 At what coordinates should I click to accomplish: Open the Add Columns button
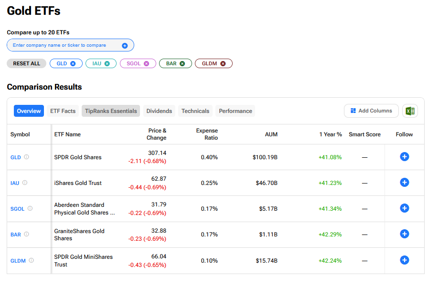(x=371, y=111)
